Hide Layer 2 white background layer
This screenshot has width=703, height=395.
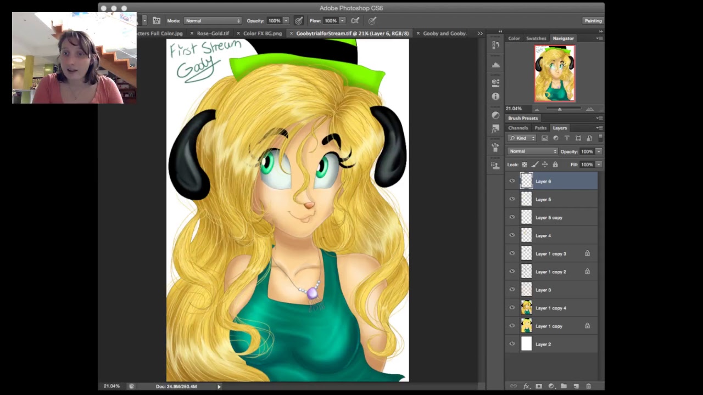pyautogui.click(x=512, y=344)
